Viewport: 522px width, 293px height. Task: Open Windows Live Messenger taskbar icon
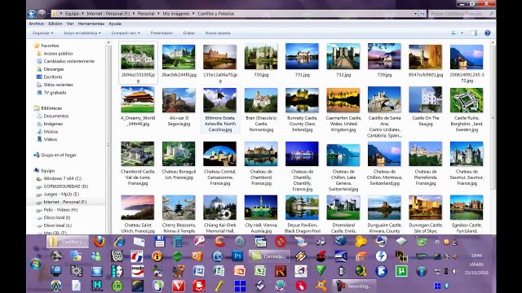[x=96, y=256]
